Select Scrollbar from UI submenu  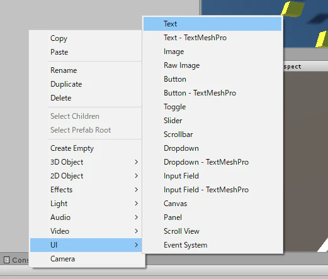pos(212,134)
